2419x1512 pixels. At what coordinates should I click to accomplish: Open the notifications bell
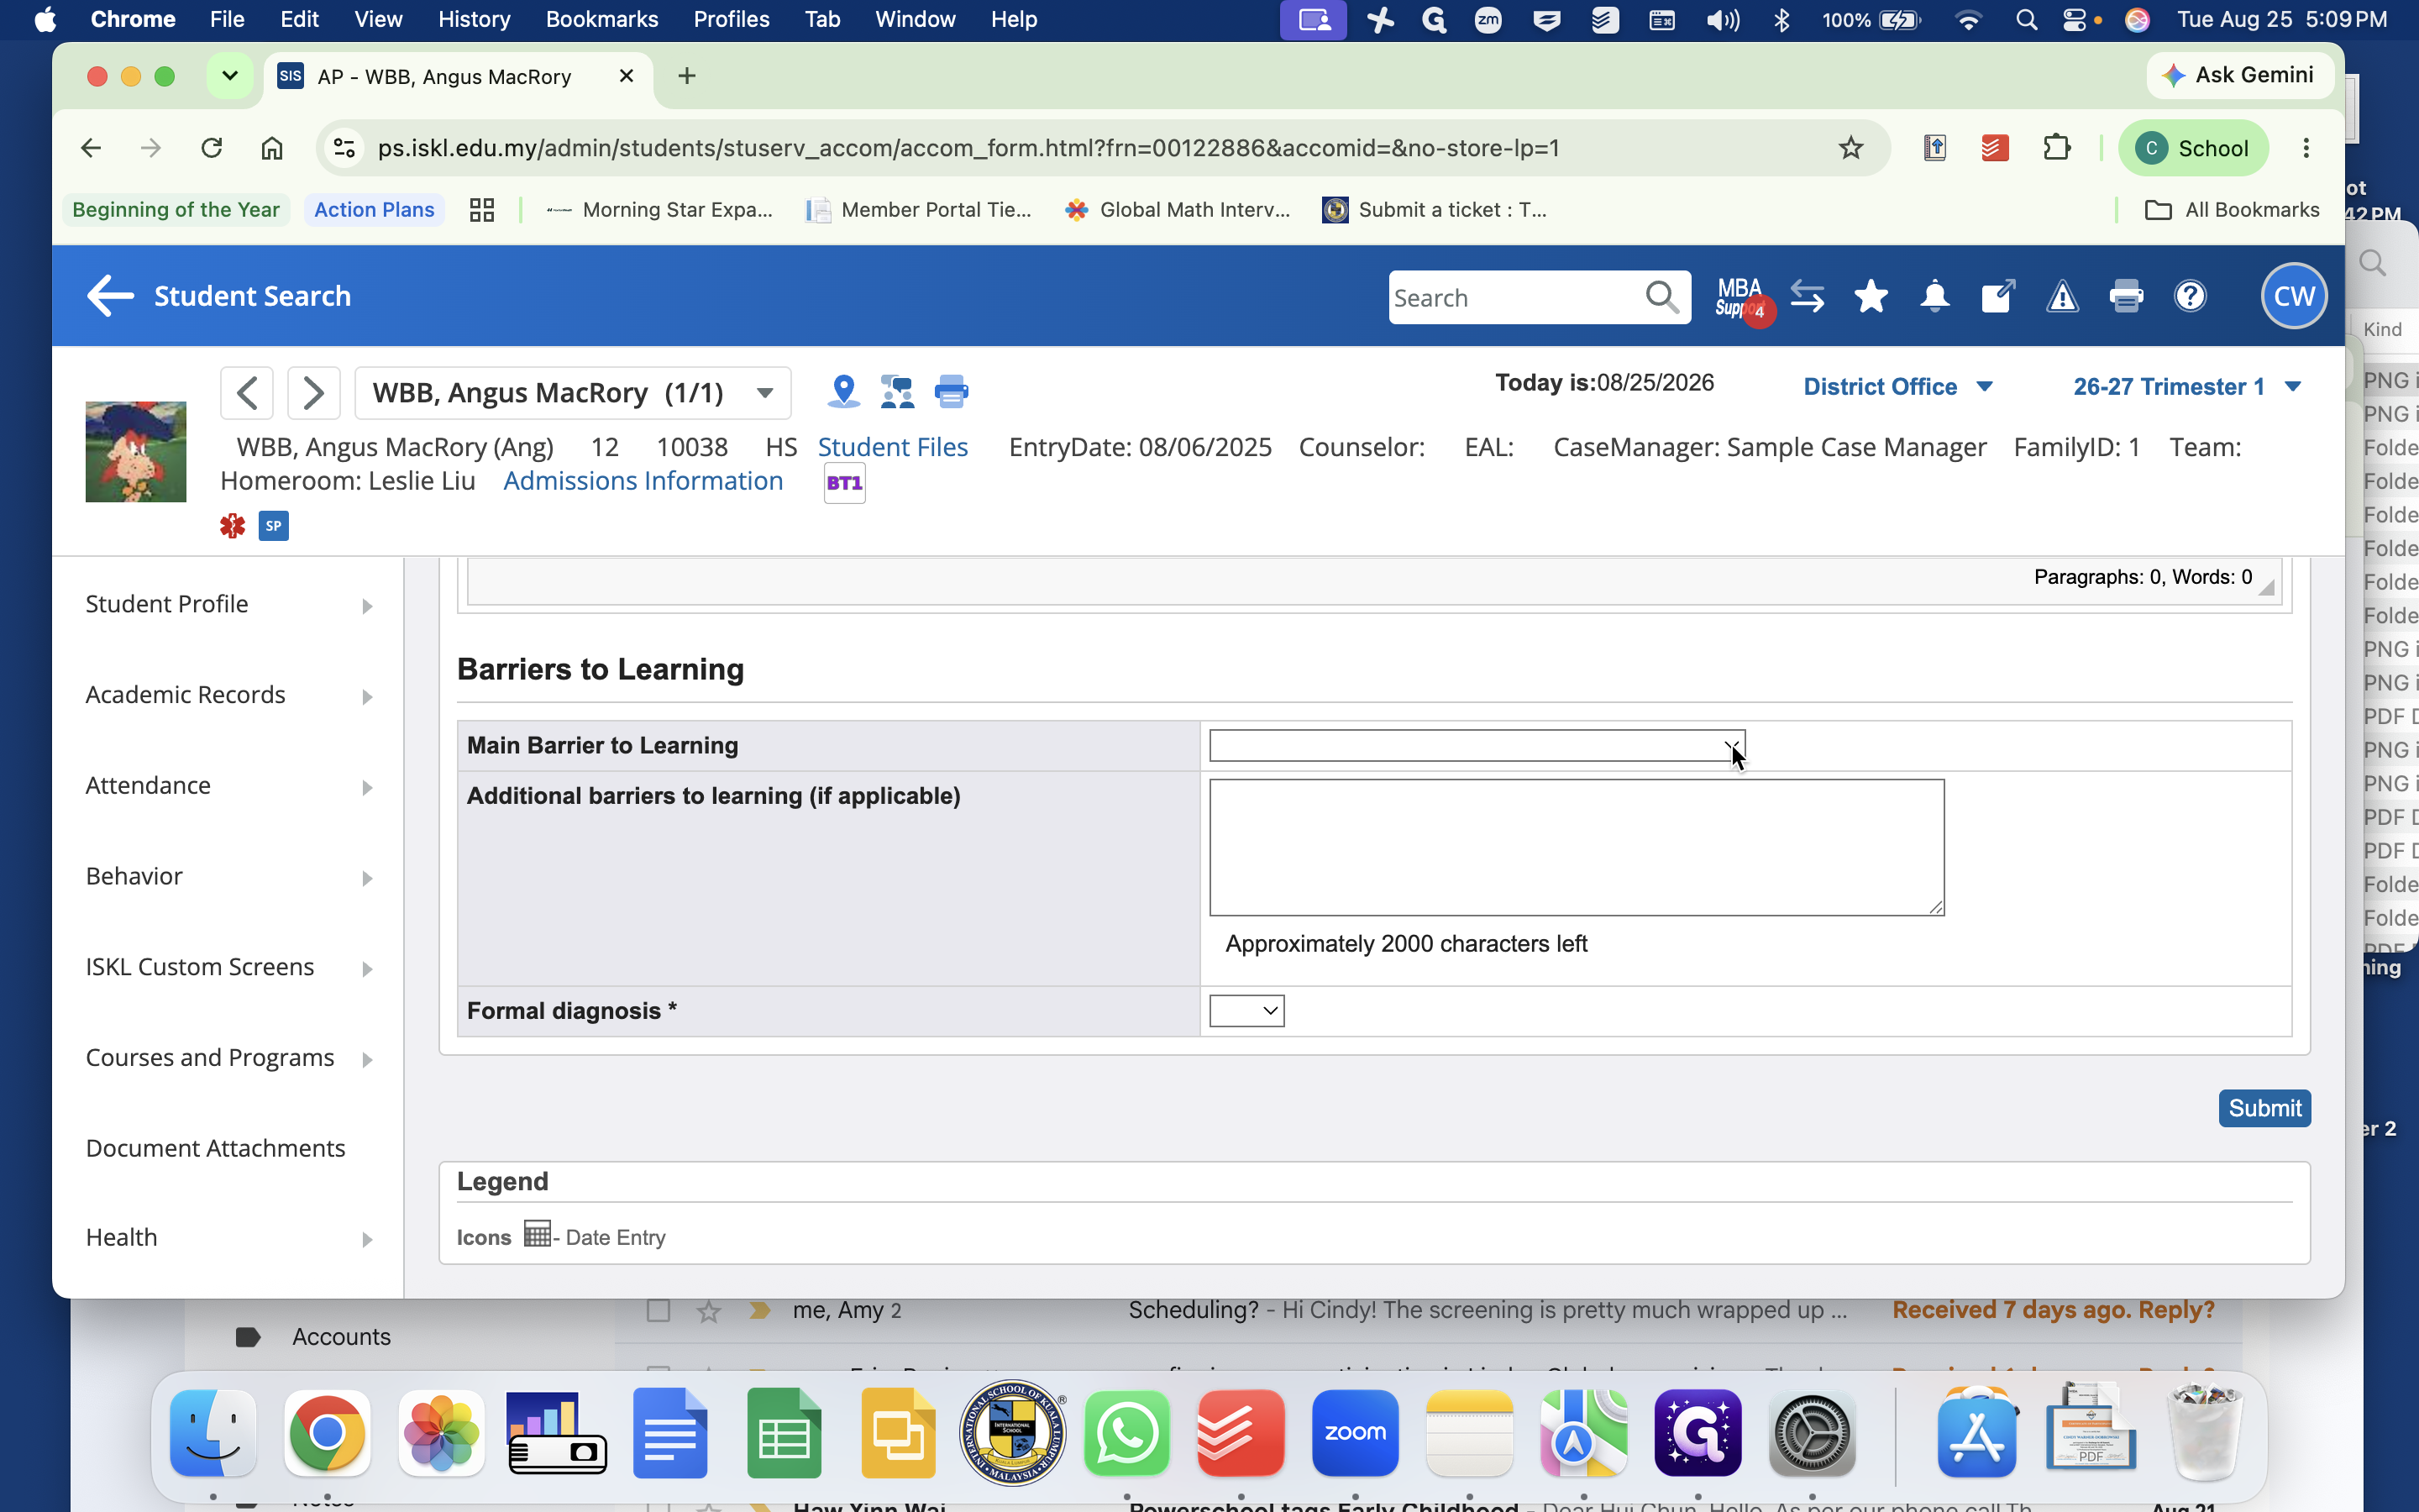(x=1934, y=296)
